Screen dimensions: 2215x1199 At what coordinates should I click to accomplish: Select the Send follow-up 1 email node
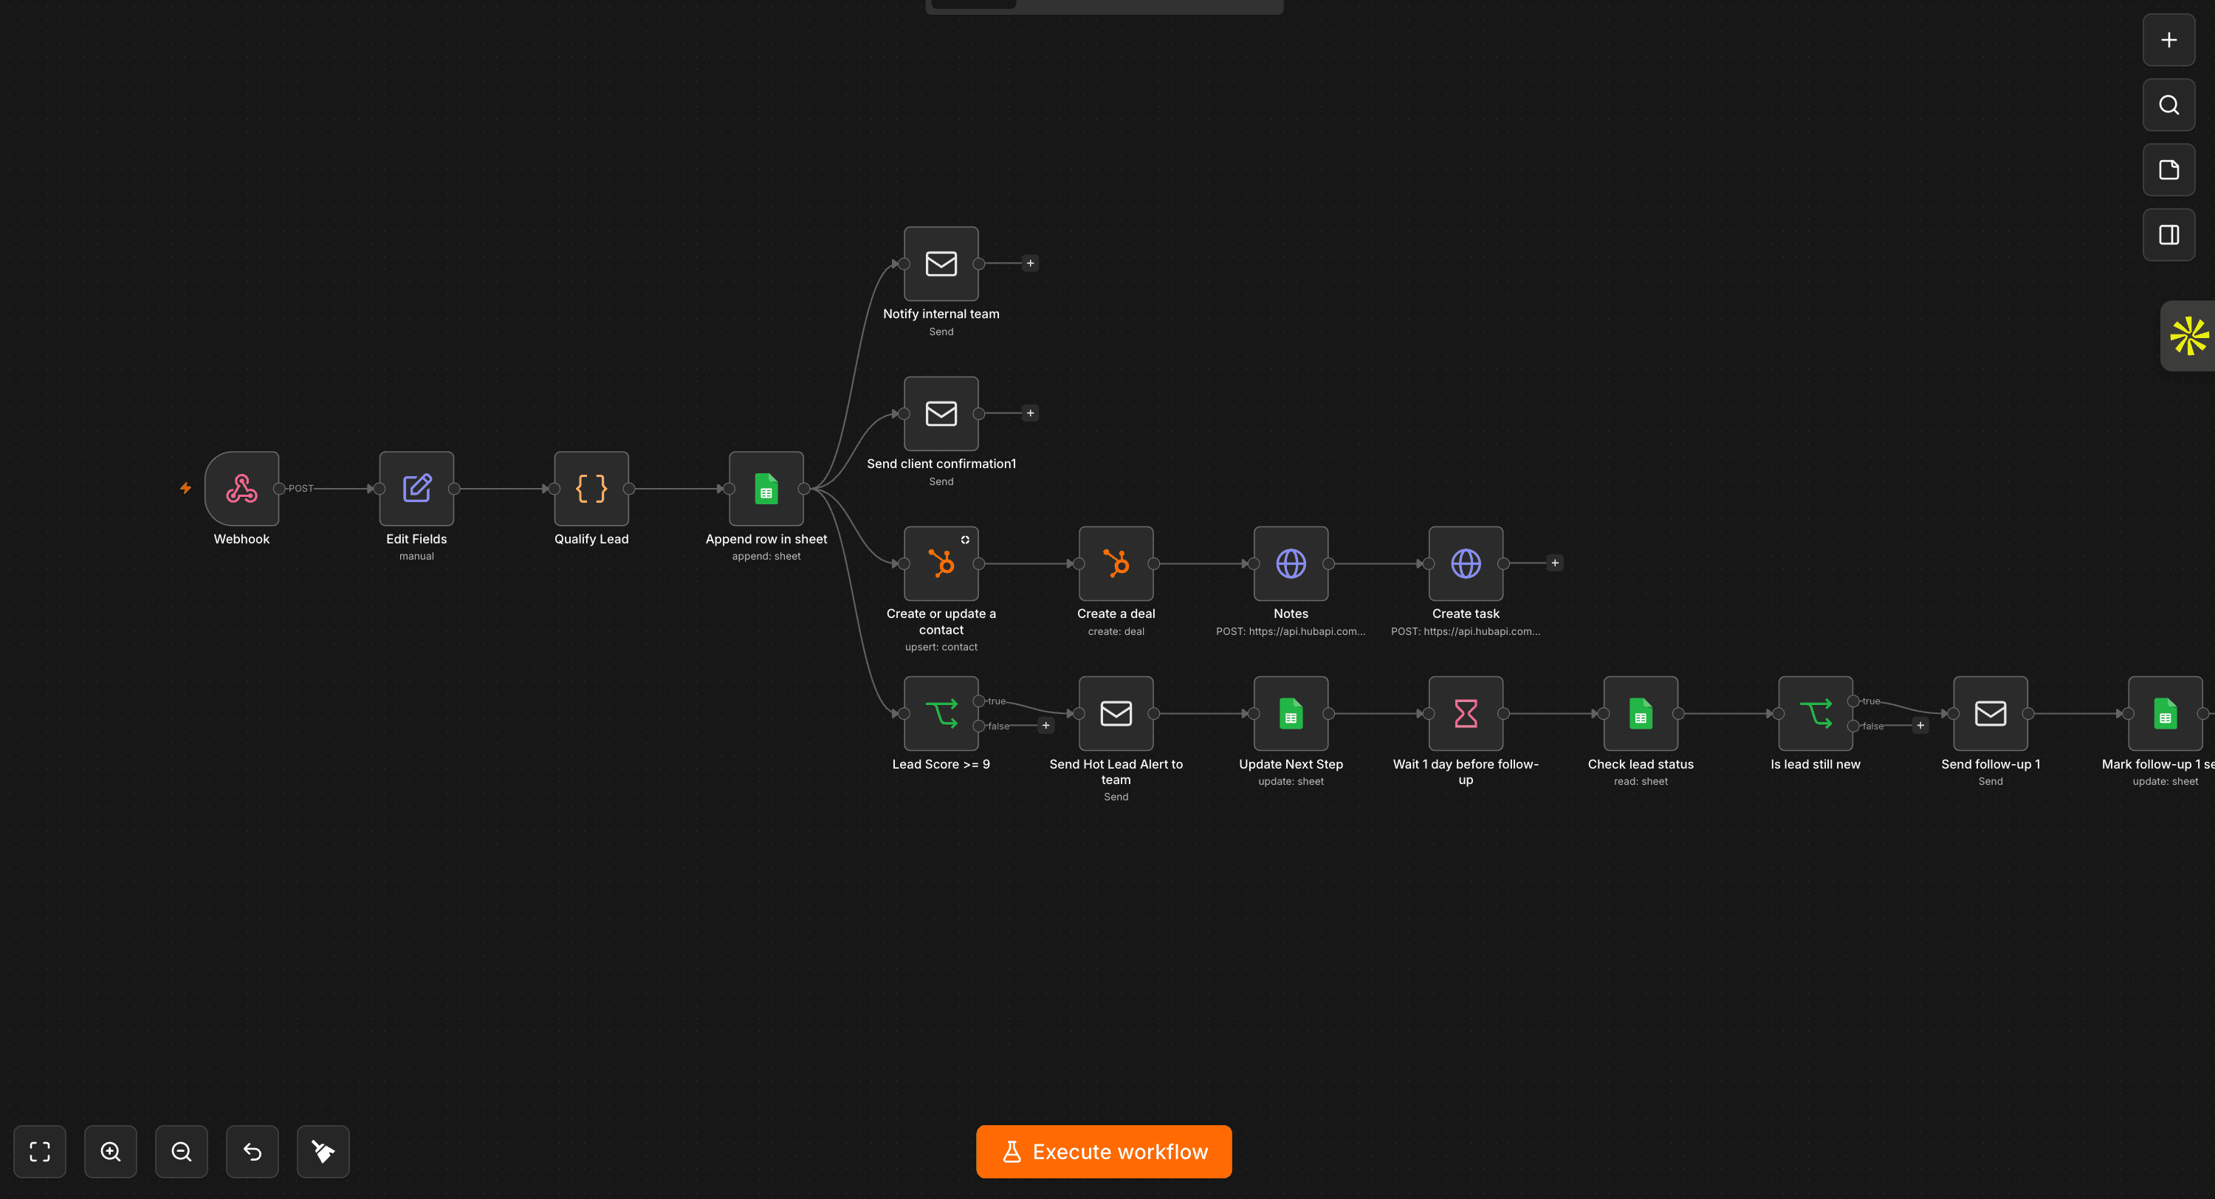(x=1990, y=713)
